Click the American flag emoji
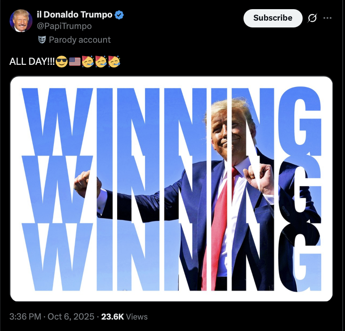Image resolution: width=345 pixels, height=331 pixels. (x=75, y=61)
